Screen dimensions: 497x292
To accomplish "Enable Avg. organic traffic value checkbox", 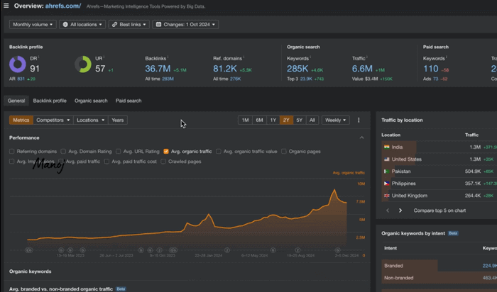I will [219, 152].
